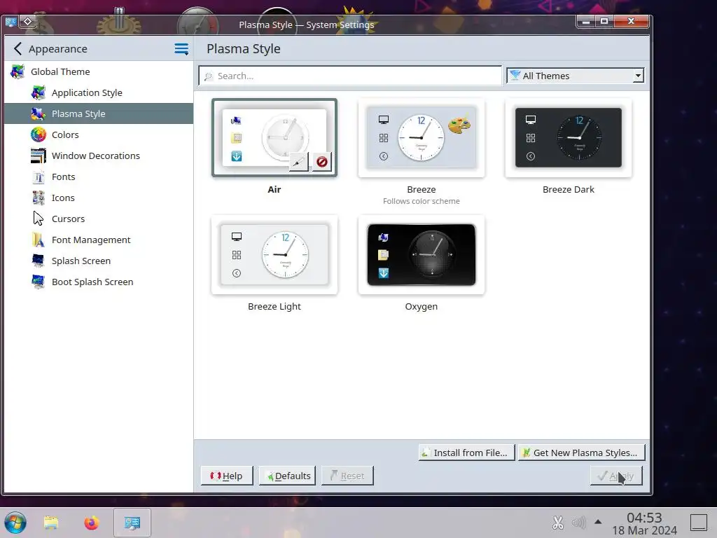
Task: Click the Reset button
Action: [x=347, y=476]
